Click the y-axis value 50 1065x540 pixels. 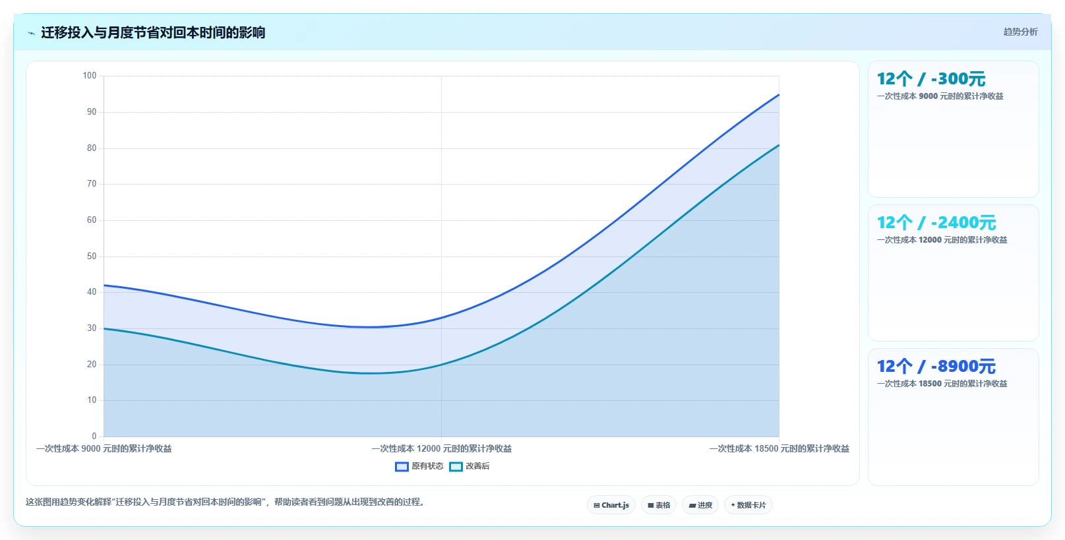point(92,256)
